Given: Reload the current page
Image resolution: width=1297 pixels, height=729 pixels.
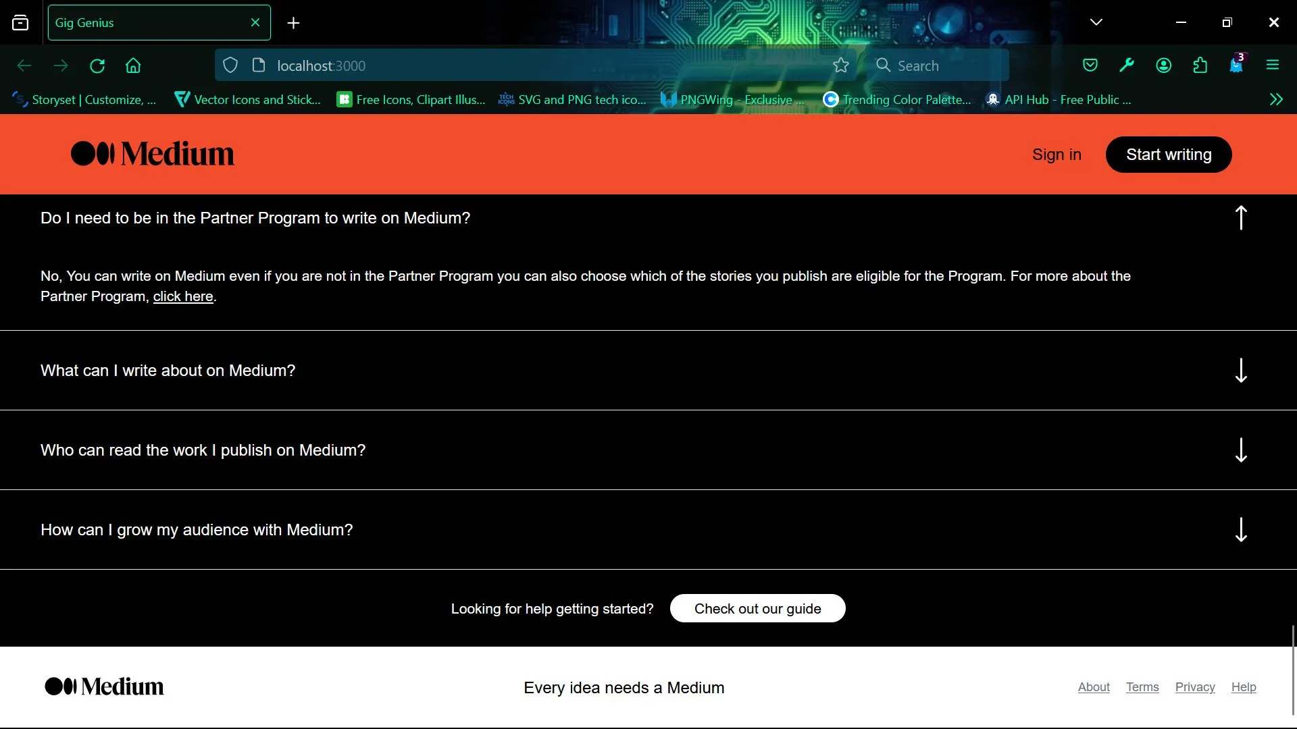Looking at the screenshot, I should [97, 65].
